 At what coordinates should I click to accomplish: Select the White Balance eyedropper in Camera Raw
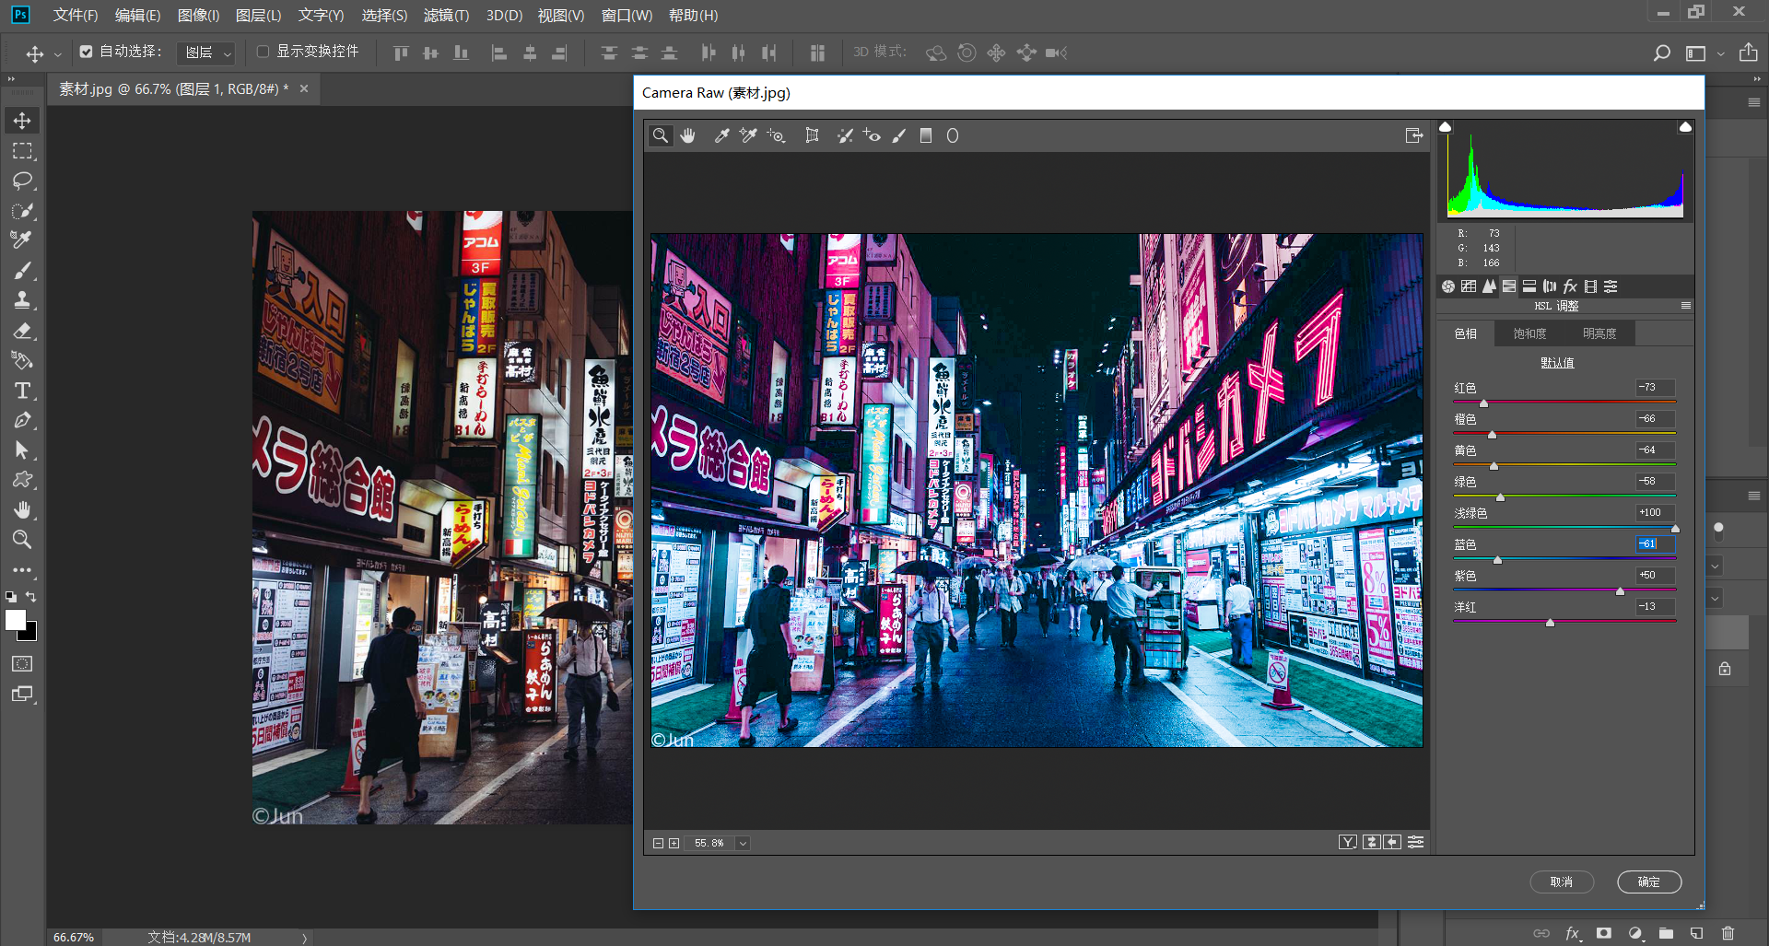pyautogui.click(x=722, y=135)
